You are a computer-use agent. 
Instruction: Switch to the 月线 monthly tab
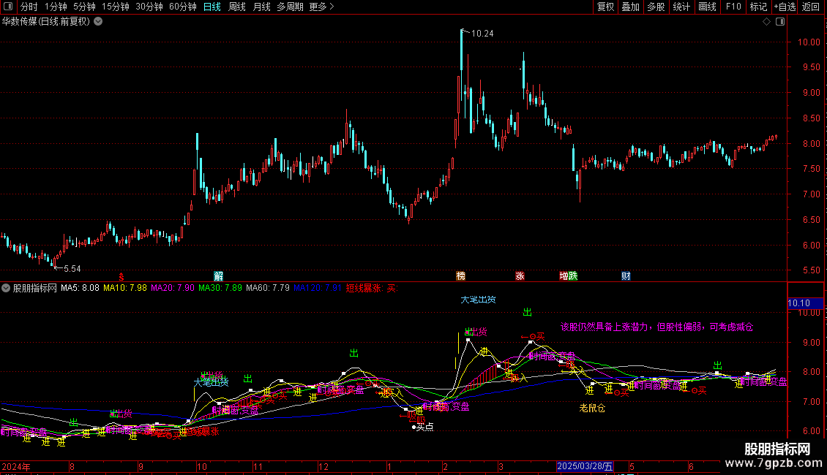coord(261,7)
